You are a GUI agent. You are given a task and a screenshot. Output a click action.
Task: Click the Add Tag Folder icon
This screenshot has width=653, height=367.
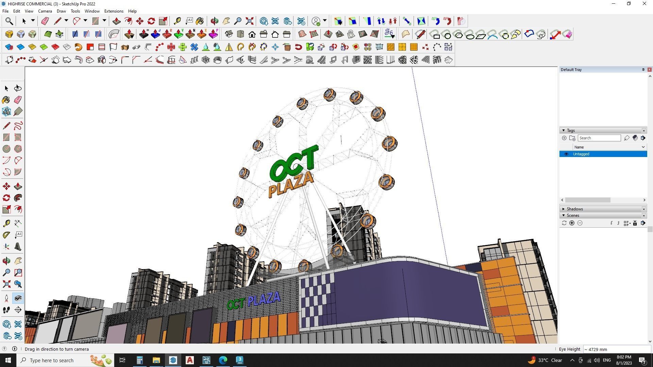click(572, 138)
